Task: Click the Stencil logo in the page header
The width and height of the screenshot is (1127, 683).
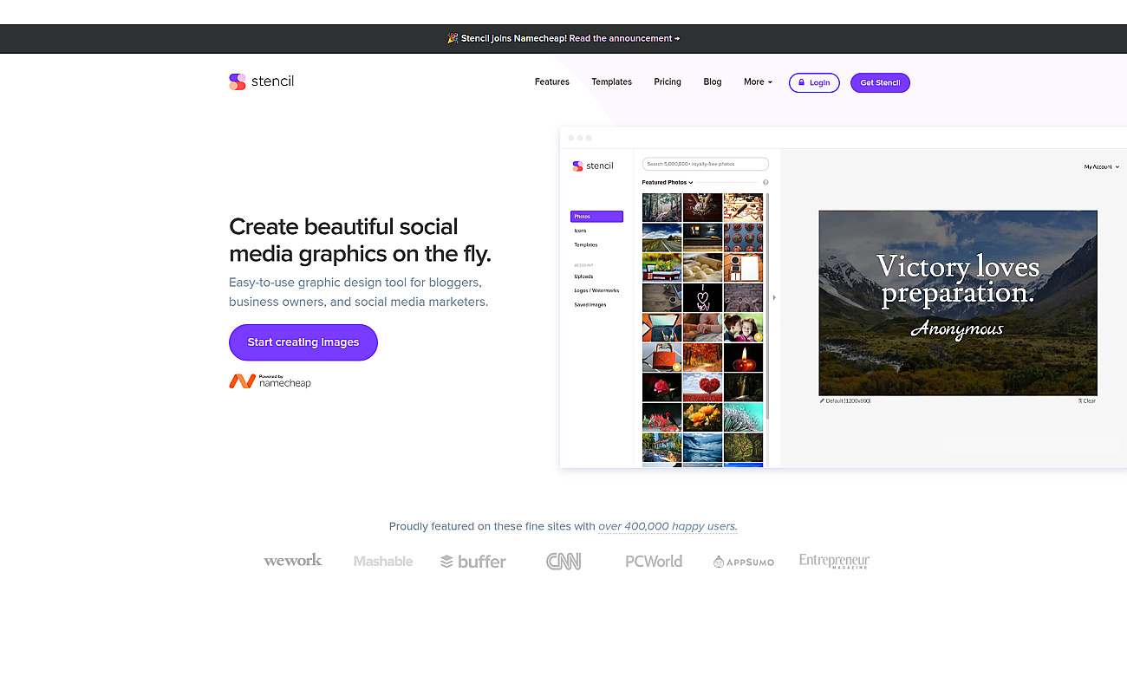Action: point(262,81)
